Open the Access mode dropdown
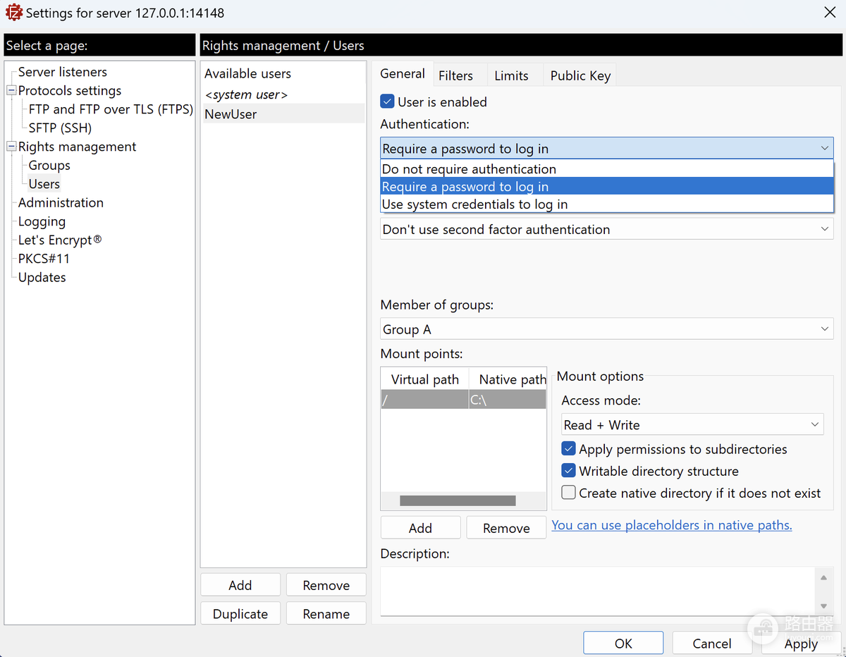Image resolution: width=846 pixels, height=657 pixels. pos(692,425)
